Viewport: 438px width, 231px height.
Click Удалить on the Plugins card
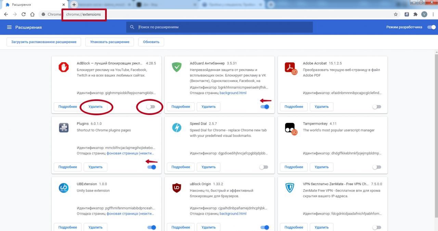pyautogui.click(x=95, y=167)
